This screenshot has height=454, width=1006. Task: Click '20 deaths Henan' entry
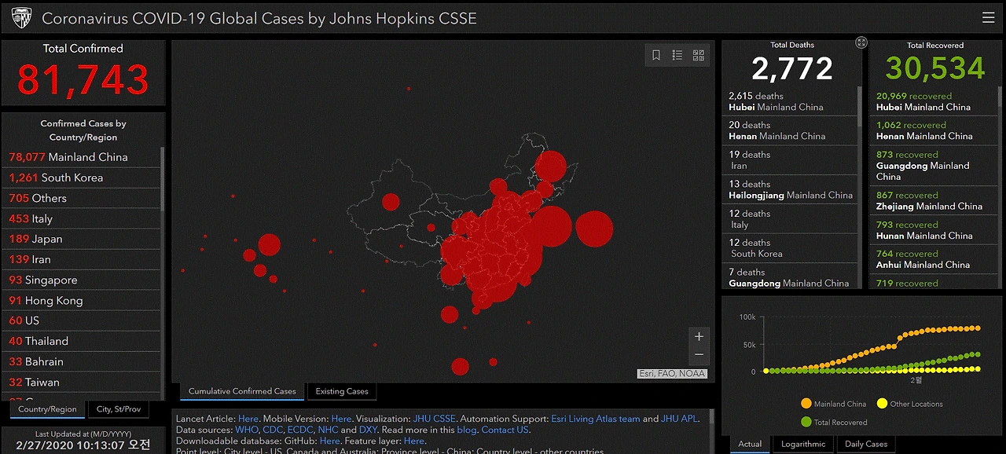pyautogui.click(x=790, y=130)
